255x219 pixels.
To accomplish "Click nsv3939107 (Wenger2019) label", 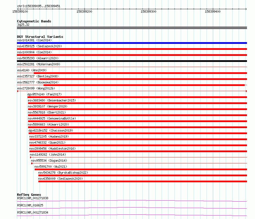I will (48, 106).
